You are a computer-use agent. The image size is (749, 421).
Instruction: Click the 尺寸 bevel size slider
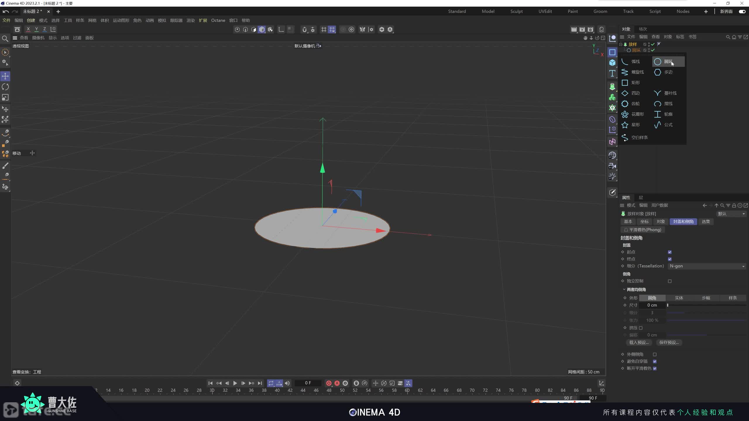pyautogui.click(x=706, y=305)
